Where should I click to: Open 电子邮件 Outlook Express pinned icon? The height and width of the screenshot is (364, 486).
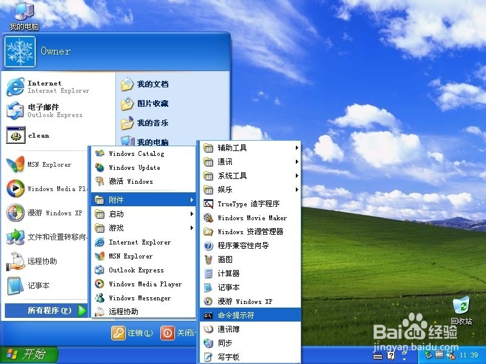point(15,111)
